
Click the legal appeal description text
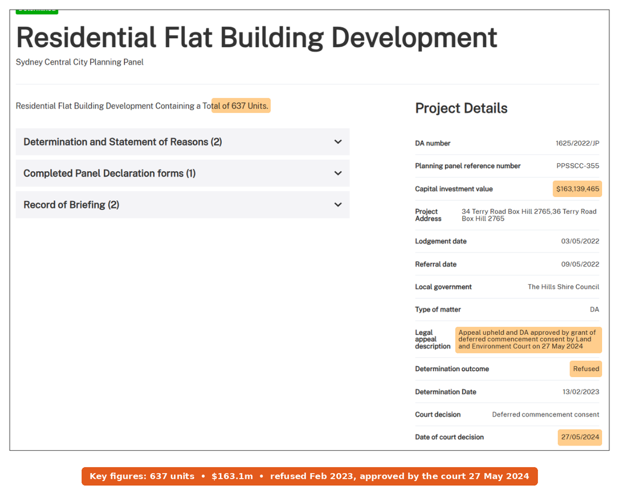527,340
